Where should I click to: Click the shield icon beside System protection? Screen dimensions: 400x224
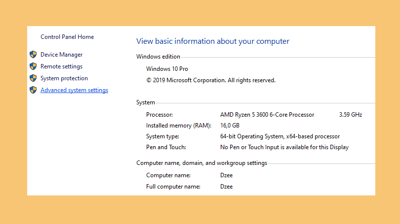[x=33, y=78]
